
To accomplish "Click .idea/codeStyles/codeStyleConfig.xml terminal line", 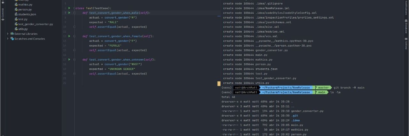I will (270, 13).
